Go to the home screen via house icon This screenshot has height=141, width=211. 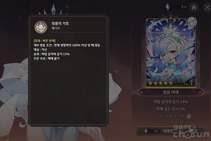(x=194, y=8)
